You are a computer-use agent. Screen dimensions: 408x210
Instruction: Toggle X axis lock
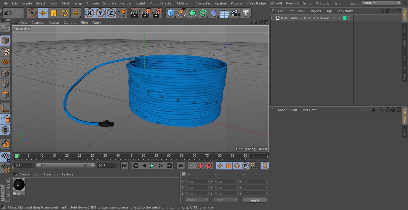tap(90, 13)
